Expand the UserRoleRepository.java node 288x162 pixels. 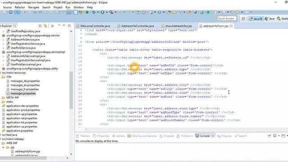click(x=3, y=31)
